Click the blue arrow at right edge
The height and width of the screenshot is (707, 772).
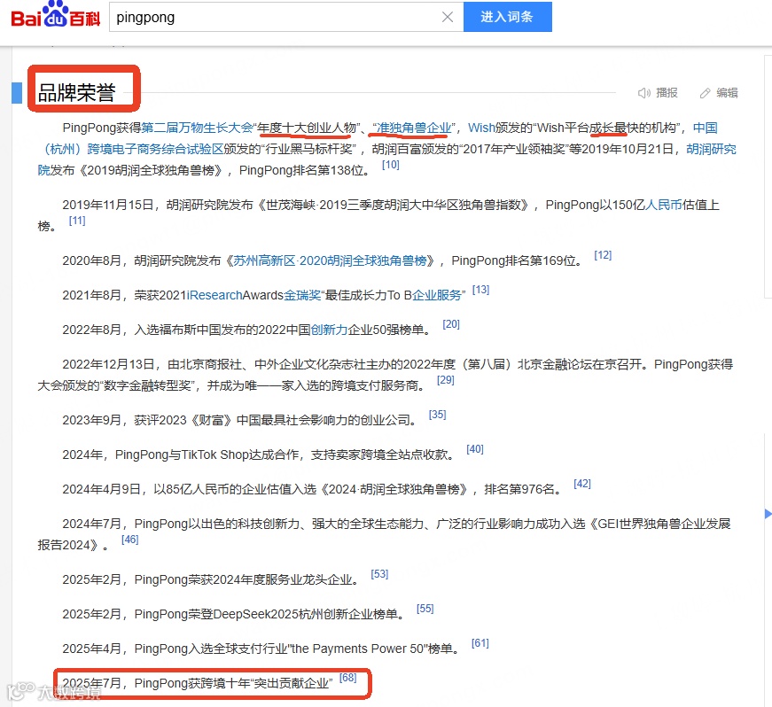[x=768, y=514]
